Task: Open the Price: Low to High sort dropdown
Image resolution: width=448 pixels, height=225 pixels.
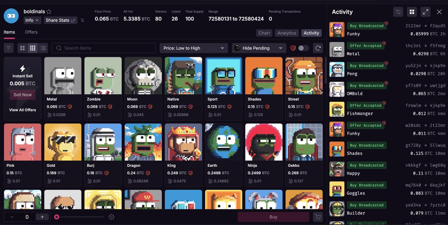Action: click(194, 48)
